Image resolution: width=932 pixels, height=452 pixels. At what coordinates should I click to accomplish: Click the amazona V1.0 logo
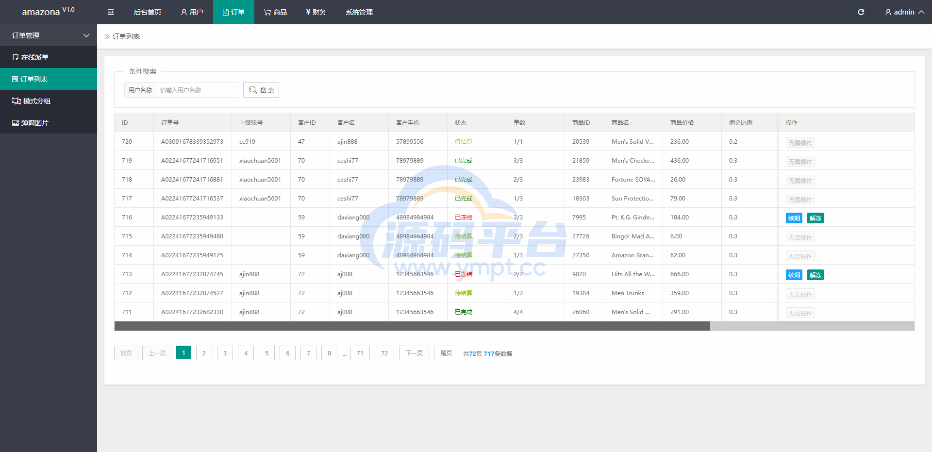pos(48,11)
